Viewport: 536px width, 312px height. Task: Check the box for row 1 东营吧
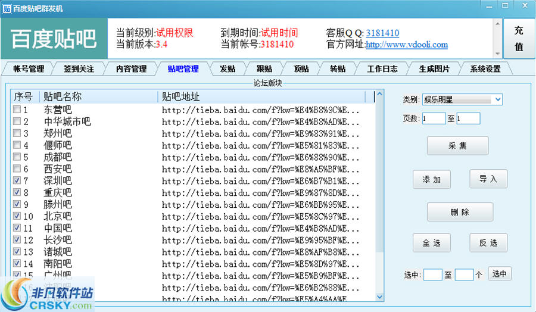click(x=17, y=110)
